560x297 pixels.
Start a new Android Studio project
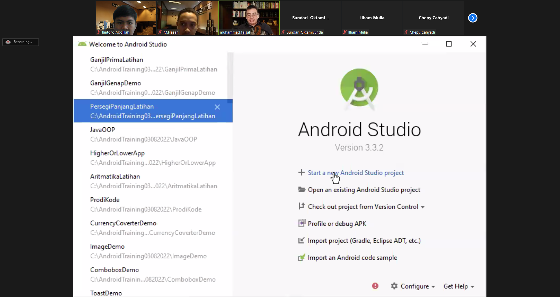356,173
